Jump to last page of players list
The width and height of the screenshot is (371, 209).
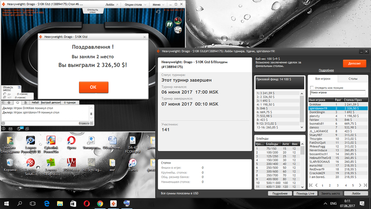(x=365, y=185)
